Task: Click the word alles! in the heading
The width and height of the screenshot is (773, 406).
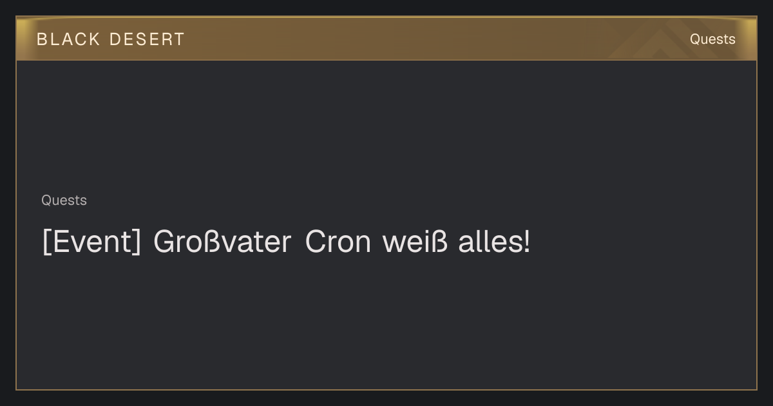Action: 495,242
